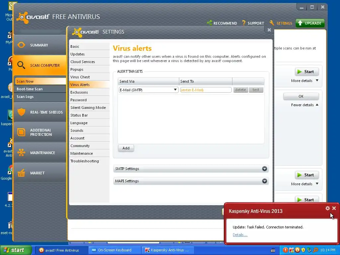Open the Exclusions settings tab
The height and width of the screenshot is (255, 340).
pos(89,92)
